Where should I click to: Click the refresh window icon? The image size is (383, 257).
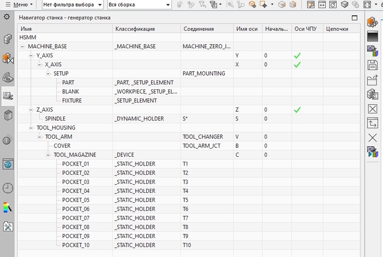pyautogui.click(x=333, y=4)
